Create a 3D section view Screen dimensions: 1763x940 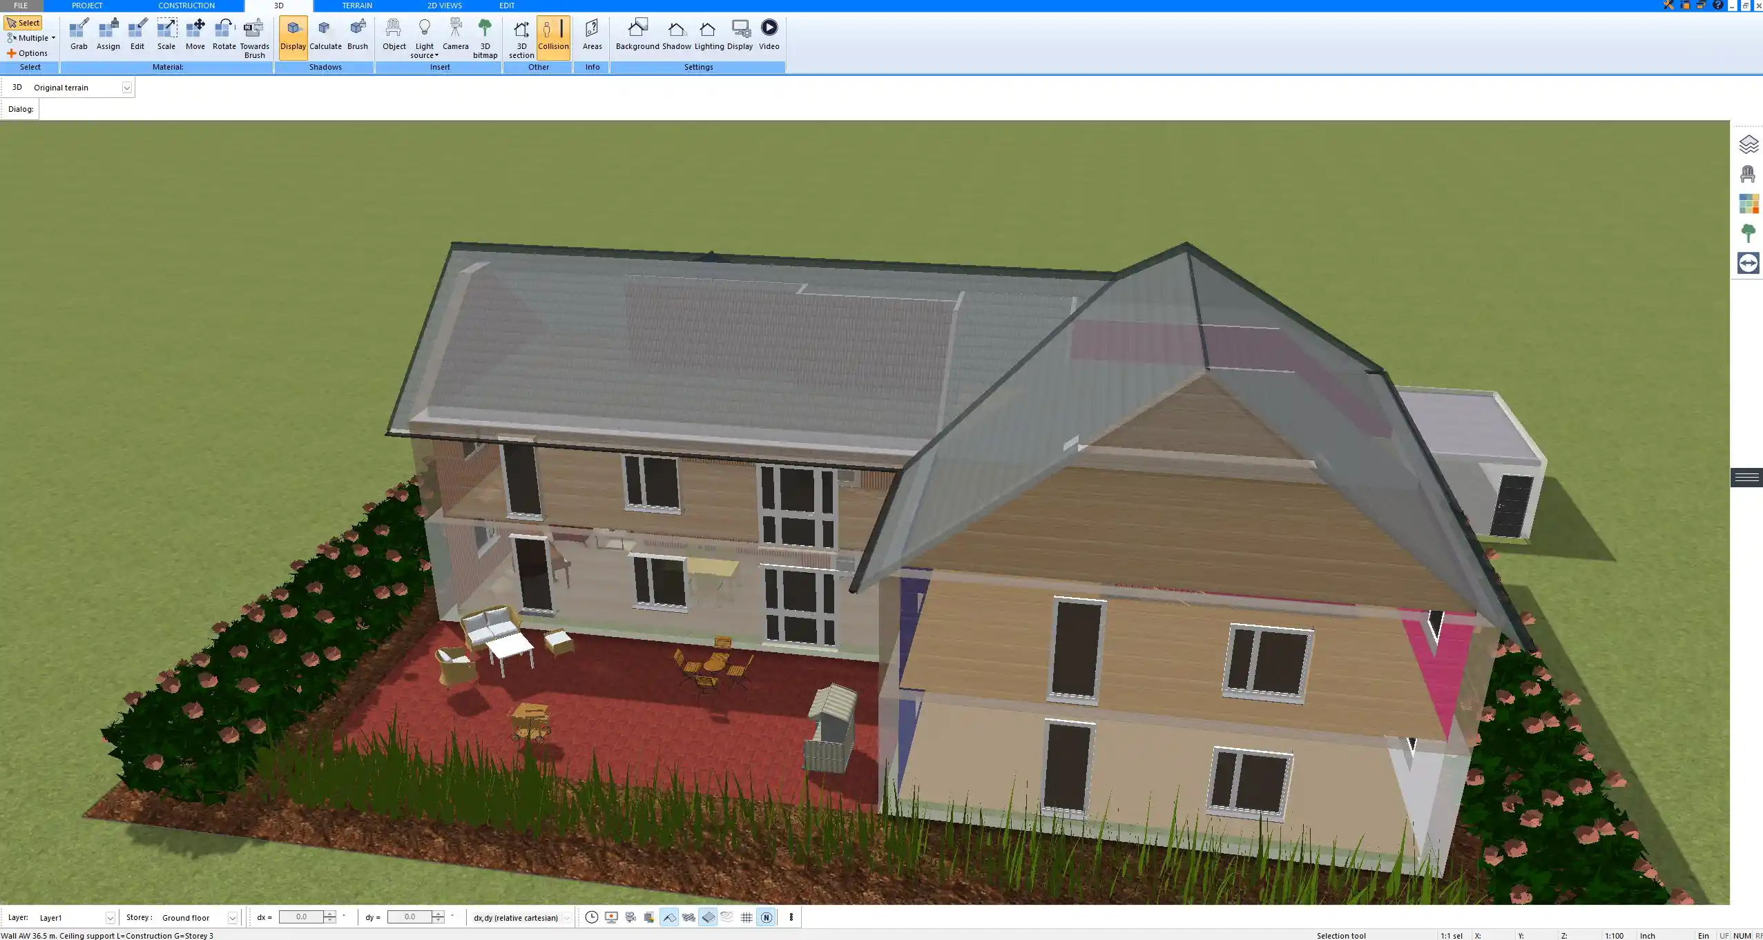pyautogui.click(x=520, y=36)
